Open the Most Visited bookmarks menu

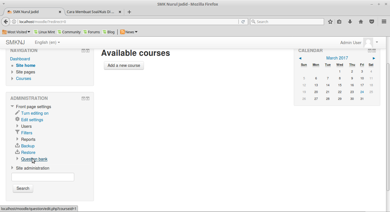coord(16,32)
